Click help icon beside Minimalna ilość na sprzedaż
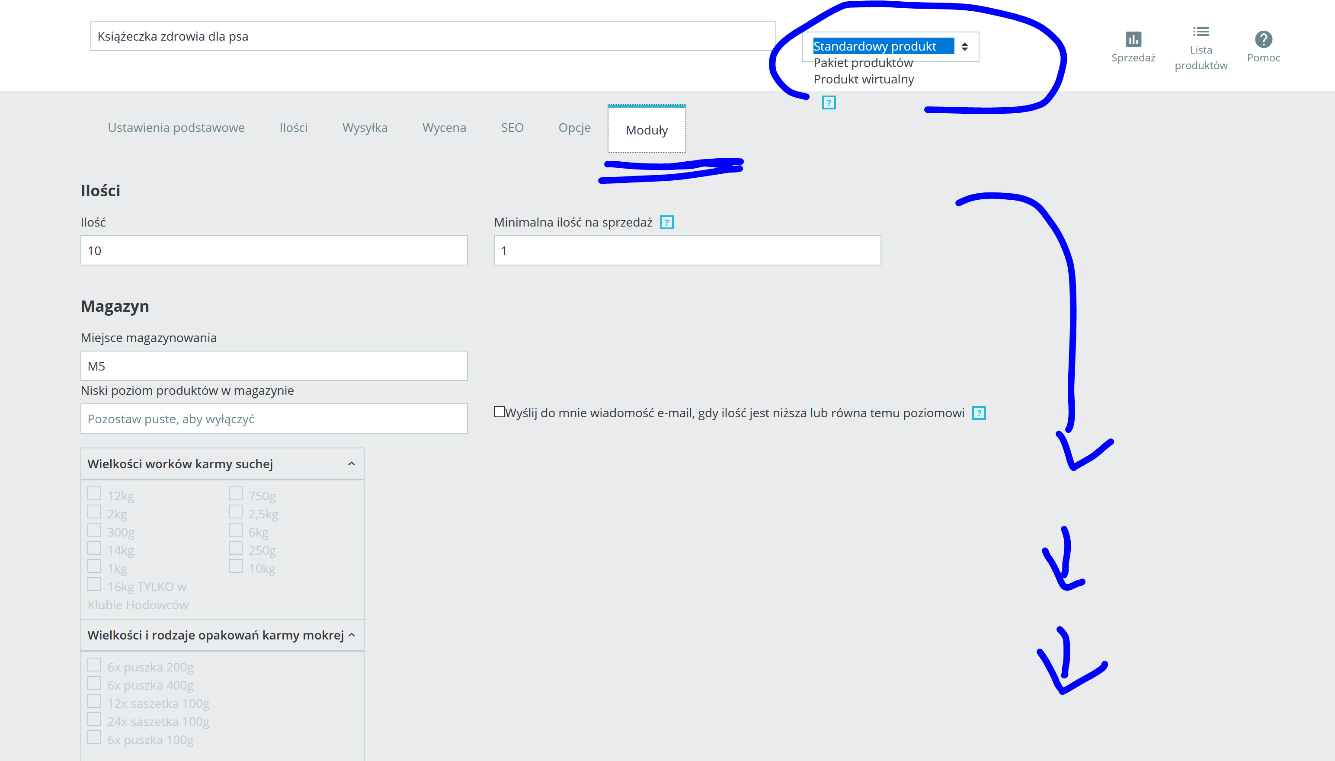Image resolution: width=1335 pixels, height=761 pixels. tap(666, 223)
